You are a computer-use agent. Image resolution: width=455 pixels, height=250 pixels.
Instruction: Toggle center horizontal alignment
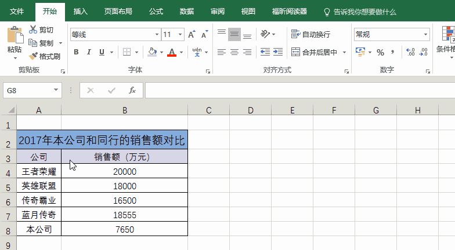point(234,52)
